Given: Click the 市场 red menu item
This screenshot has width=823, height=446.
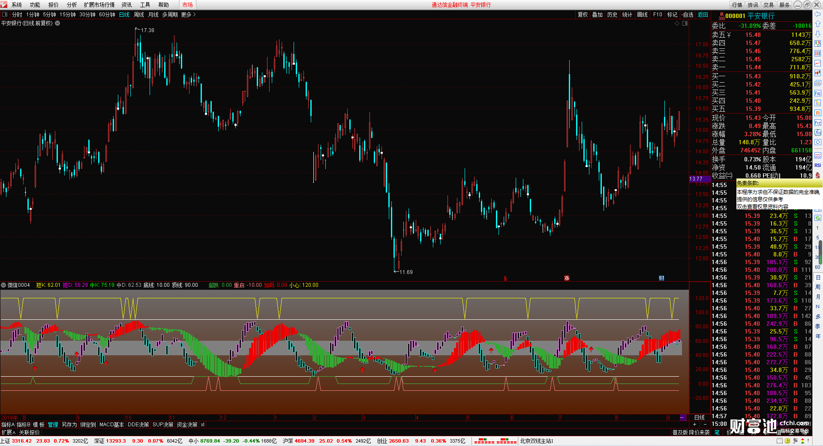Looking at the screenshot, I should tap(187, 5).
